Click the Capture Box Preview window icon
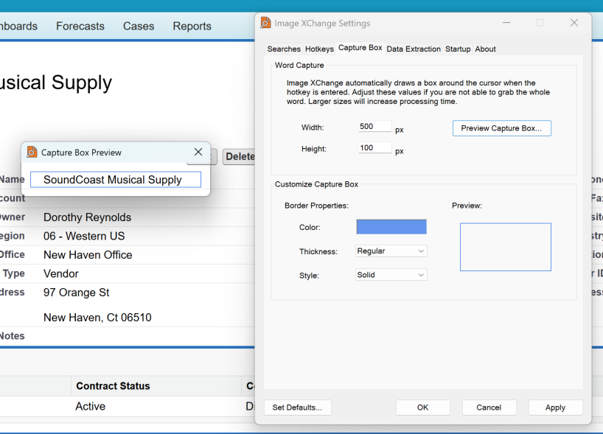This screenshot has height=434, width=603. coord(32,153)
